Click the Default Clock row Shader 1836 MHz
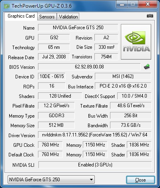Screen dimensions: 160x188 (139, 154)
